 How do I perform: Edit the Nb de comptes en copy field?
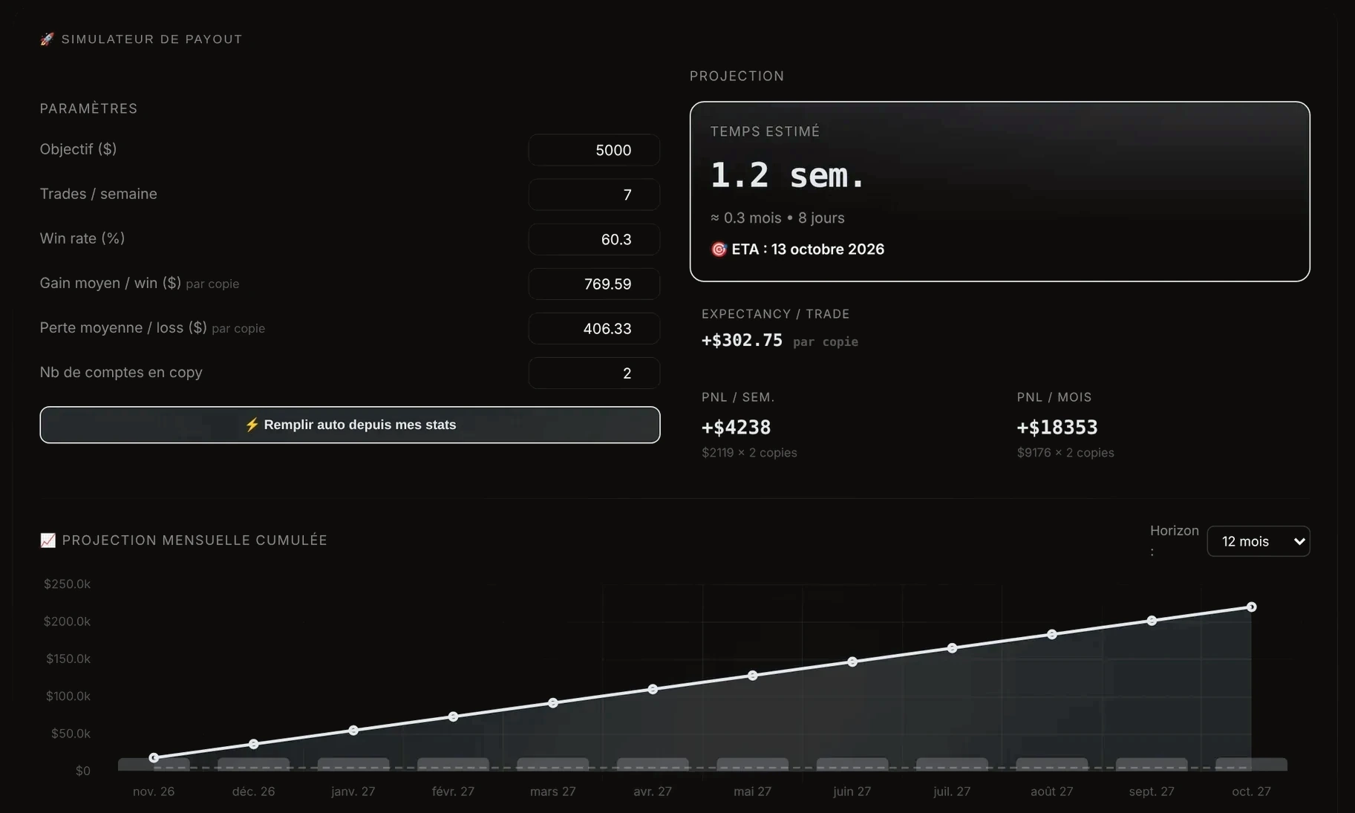(x=594, y=373)
